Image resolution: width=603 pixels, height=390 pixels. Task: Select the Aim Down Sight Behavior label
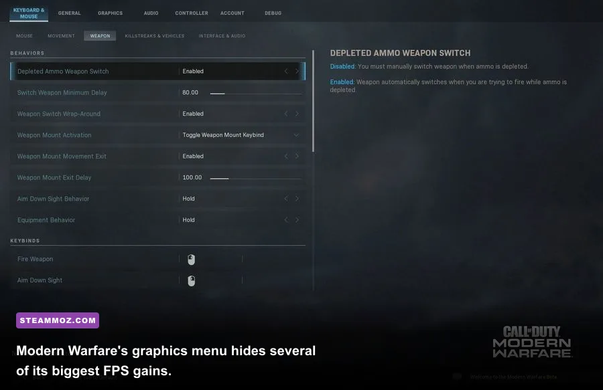tap(53, 199)
